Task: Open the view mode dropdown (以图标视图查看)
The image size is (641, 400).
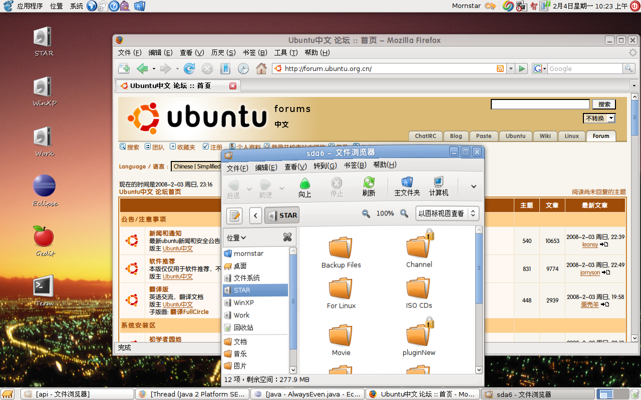Action: [x=447, y=213]
